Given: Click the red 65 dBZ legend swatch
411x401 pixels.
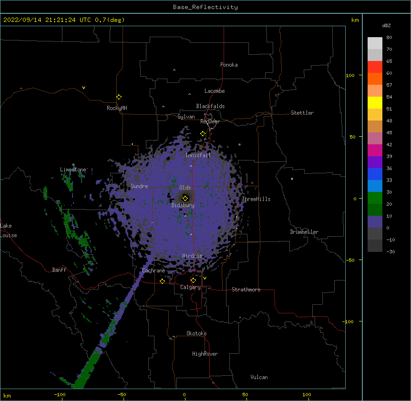Looking at the screenshot, I should (375, 67).
